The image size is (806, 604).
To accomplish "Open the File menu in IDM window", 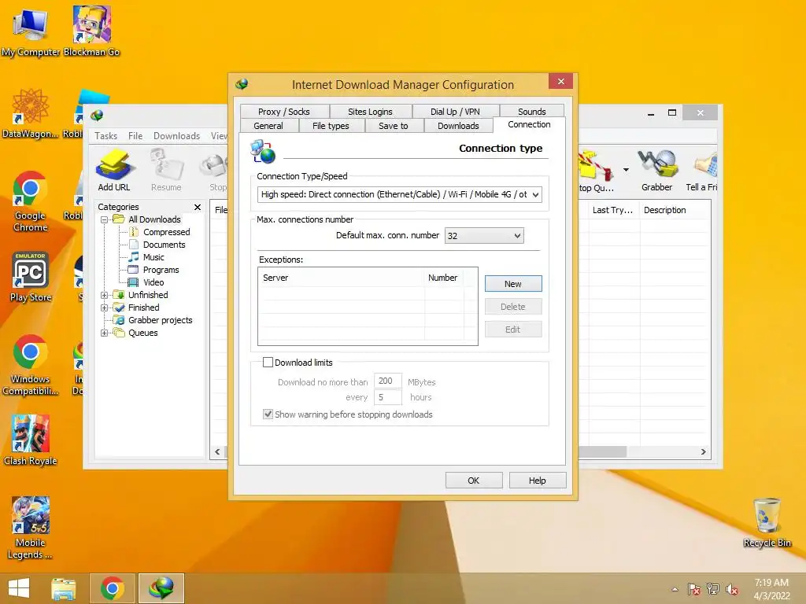I will pyautogui.click(x=135, y=135).
